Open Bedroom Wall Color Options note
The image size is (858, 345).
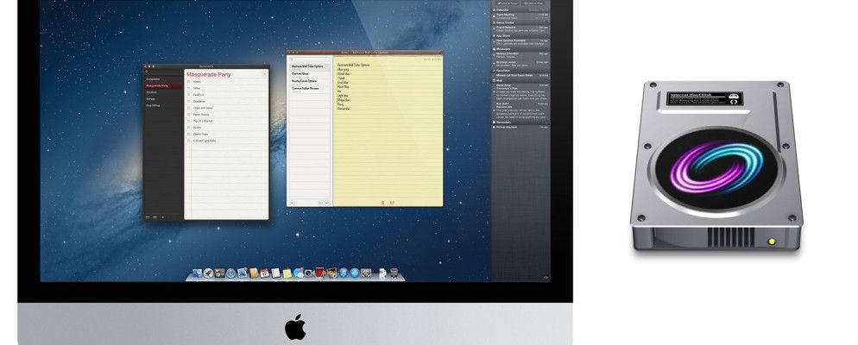tap(310, 66)
